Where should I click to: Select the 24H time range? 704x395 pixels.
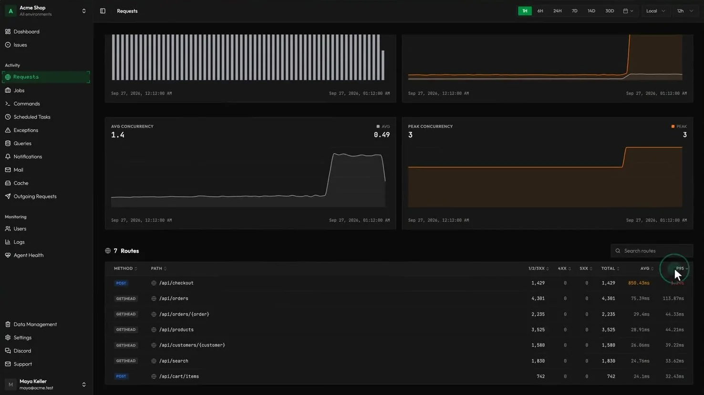tap(557, 11)
